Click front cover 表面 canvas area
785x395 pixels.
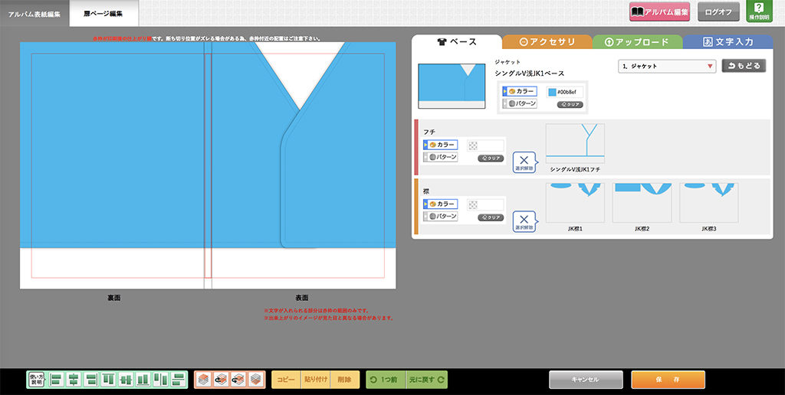(x=304, y=165)
